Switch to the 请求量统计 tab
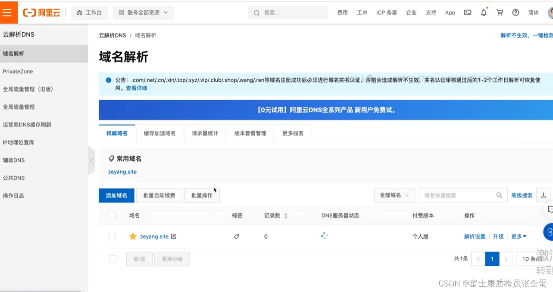 [x=205, y=133]
